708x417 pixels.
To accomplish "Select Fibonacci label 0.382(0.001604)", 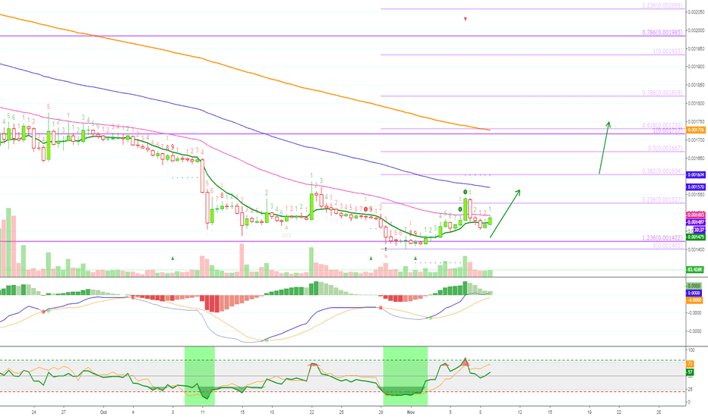I will [x=662, y=171].
